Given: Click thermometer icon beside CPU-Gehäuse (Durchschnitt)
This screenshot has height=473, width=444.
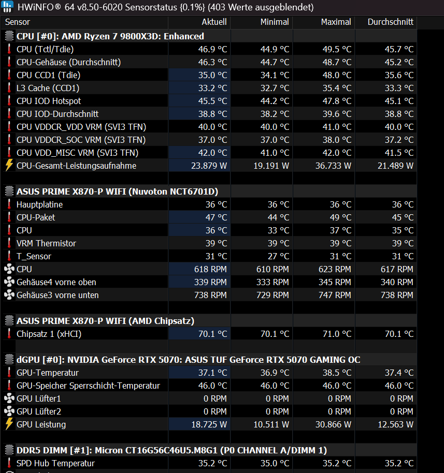Looking at the screenshot, I should click(9, 62).
